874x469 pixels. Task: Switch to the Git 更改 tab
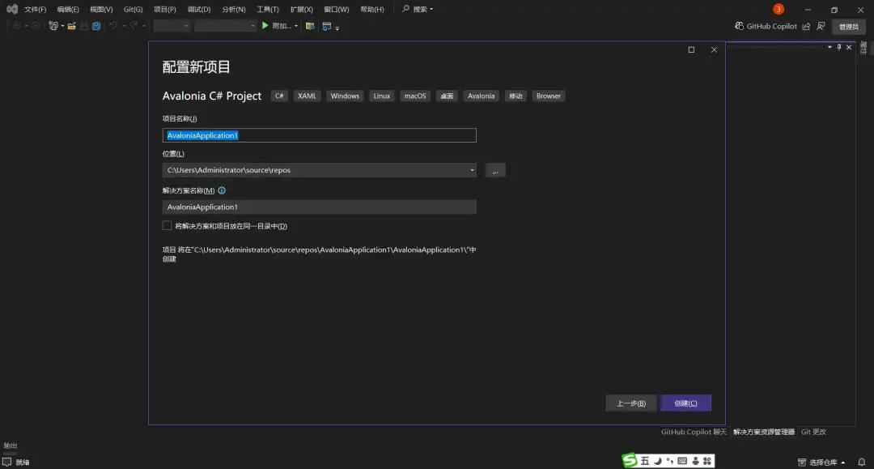(812, 432)
